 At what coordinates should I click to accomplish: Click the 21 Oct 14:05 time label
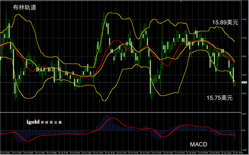(238, 153)
